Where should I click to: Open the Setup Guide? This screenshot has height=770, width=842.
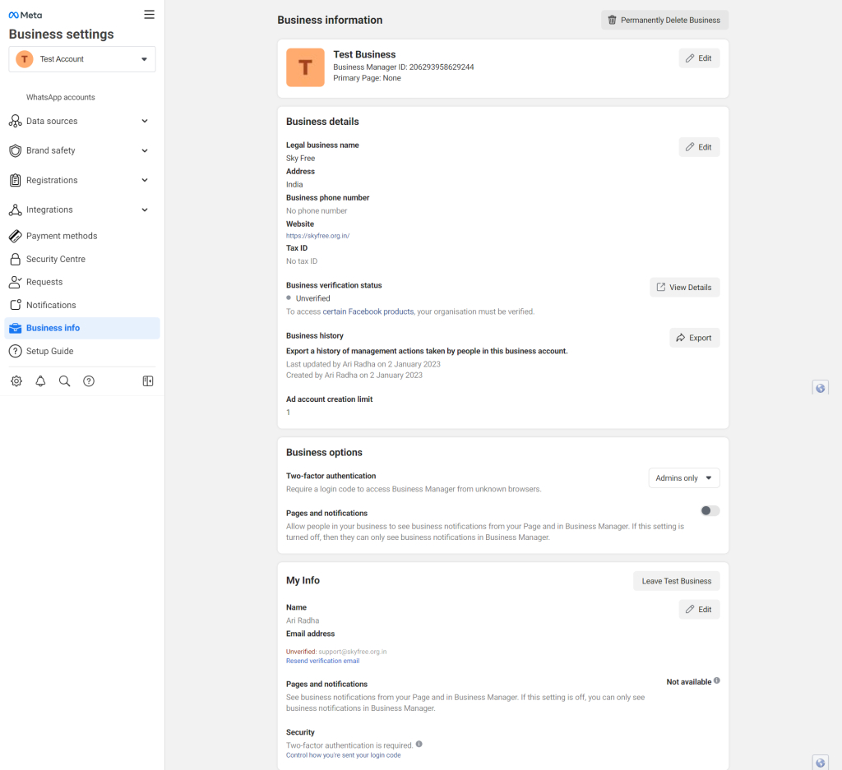point(50,352)
